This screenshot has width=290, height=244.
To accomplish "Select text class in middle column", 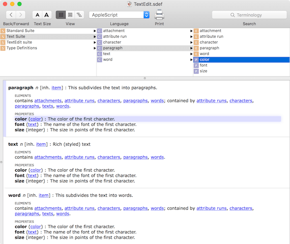I will [x=145, y=54].
